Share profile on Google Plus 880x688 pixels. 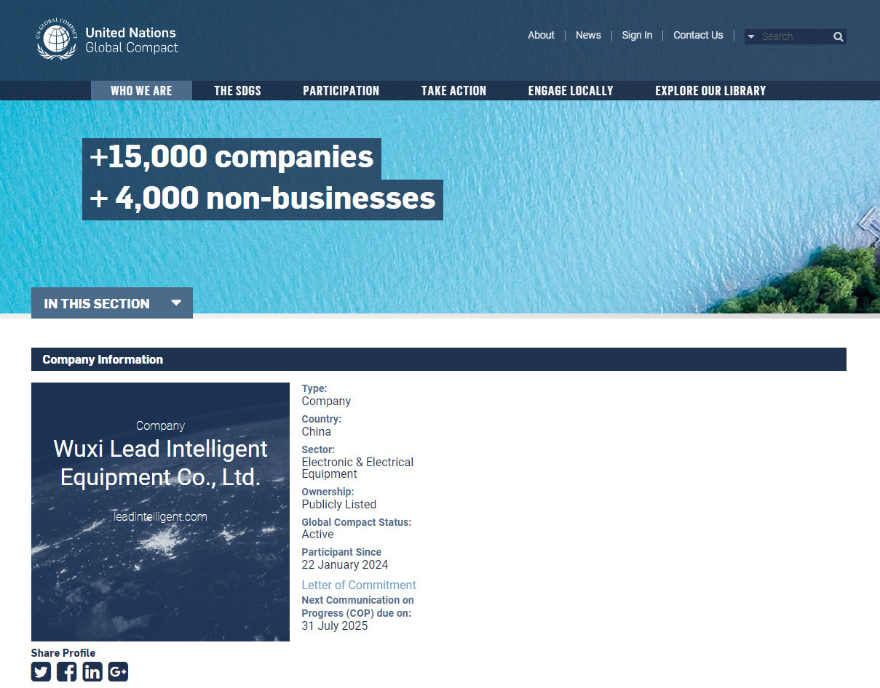click(x=118, y=671)
